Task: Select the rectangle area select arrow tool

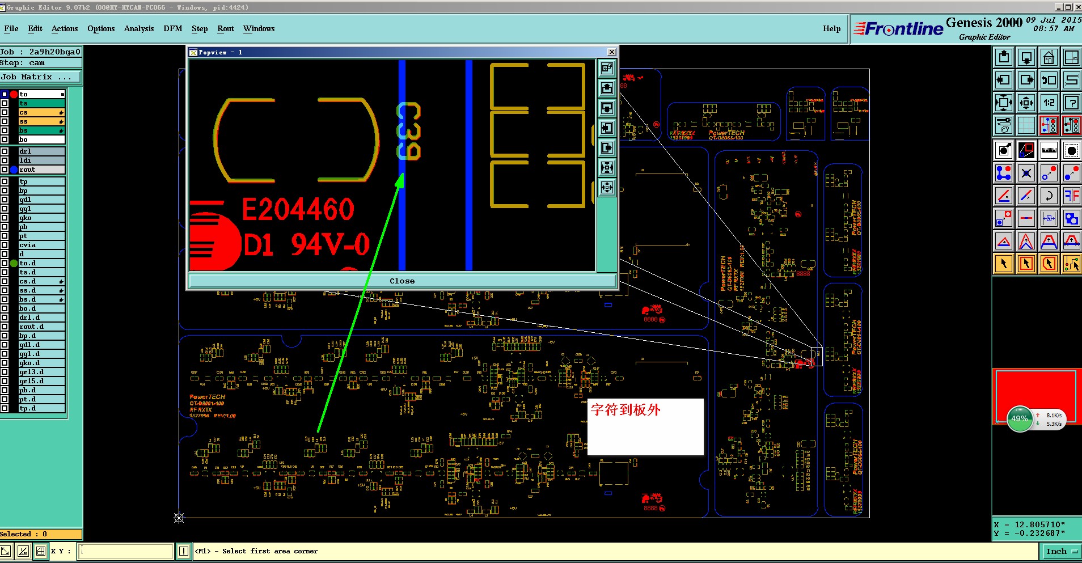Action: point(1026,264)
